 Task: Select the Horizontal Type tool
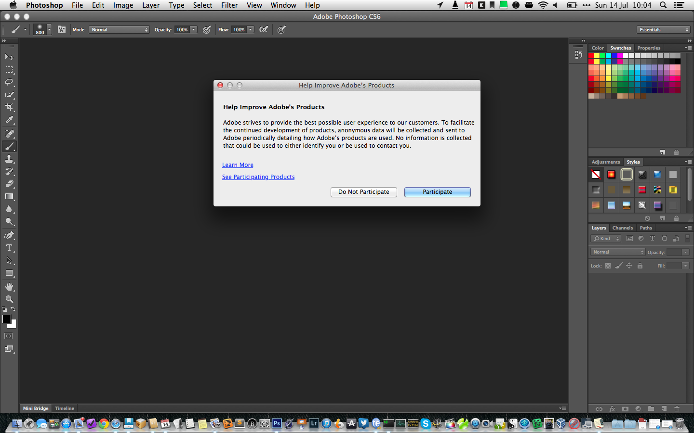(9, 248)
